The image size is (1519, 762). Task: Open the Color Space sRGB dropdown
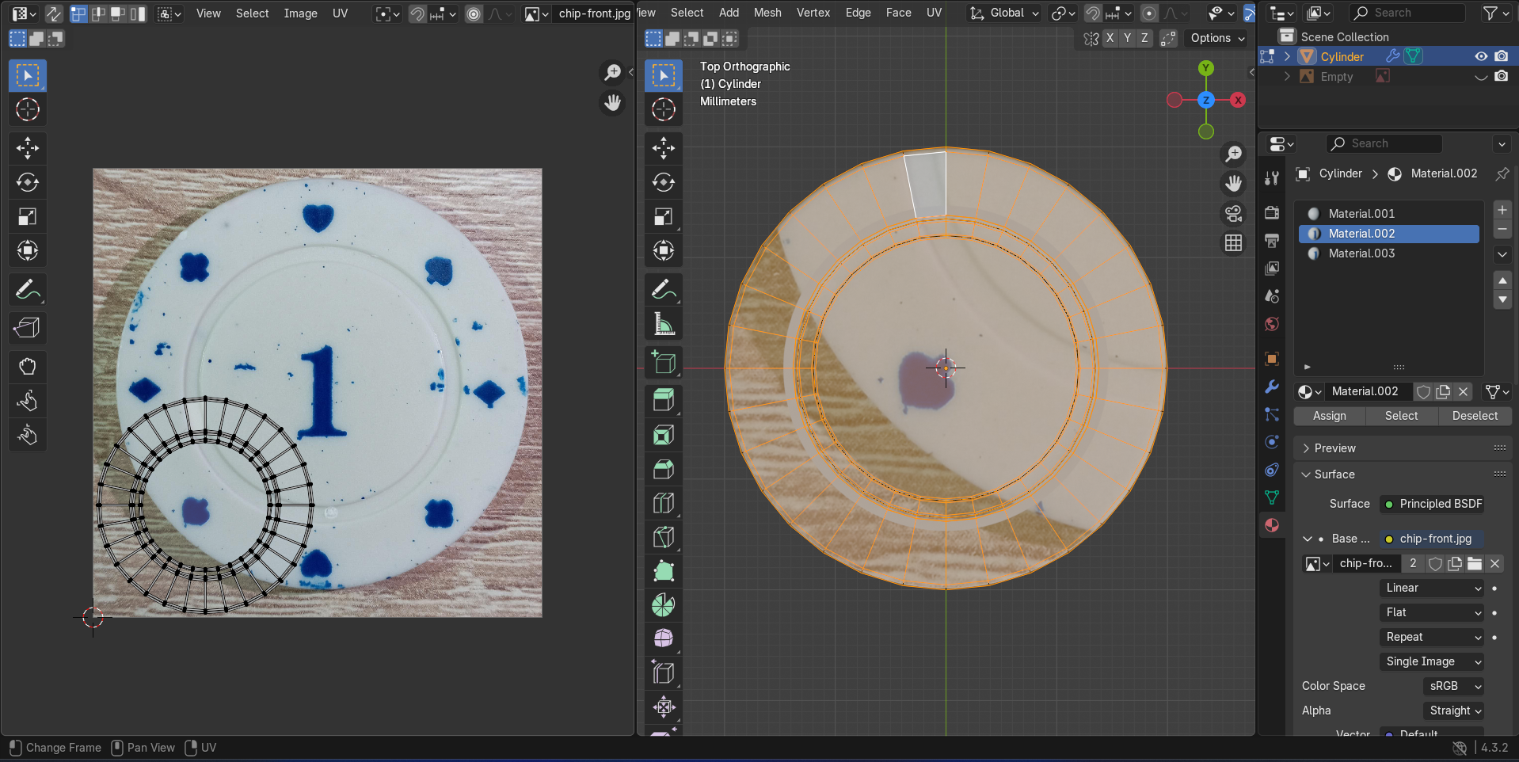(1455, 686)
